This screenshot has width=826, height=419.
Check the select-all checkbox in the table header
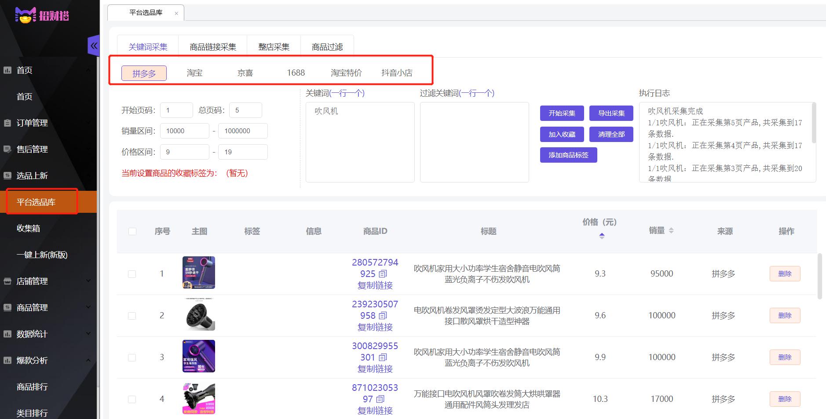(x=132, y=231)
